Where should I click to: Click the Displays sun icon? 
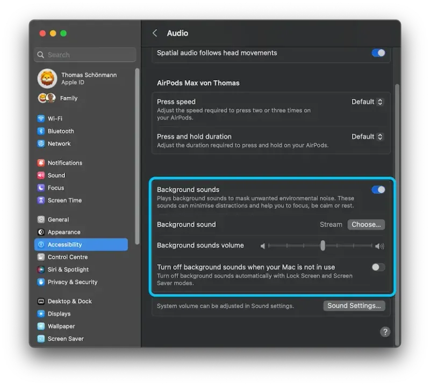point(41,313)
